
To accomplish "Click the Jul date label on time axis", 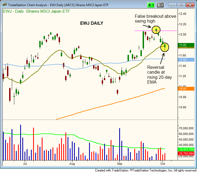I will [x=25, y=164].
